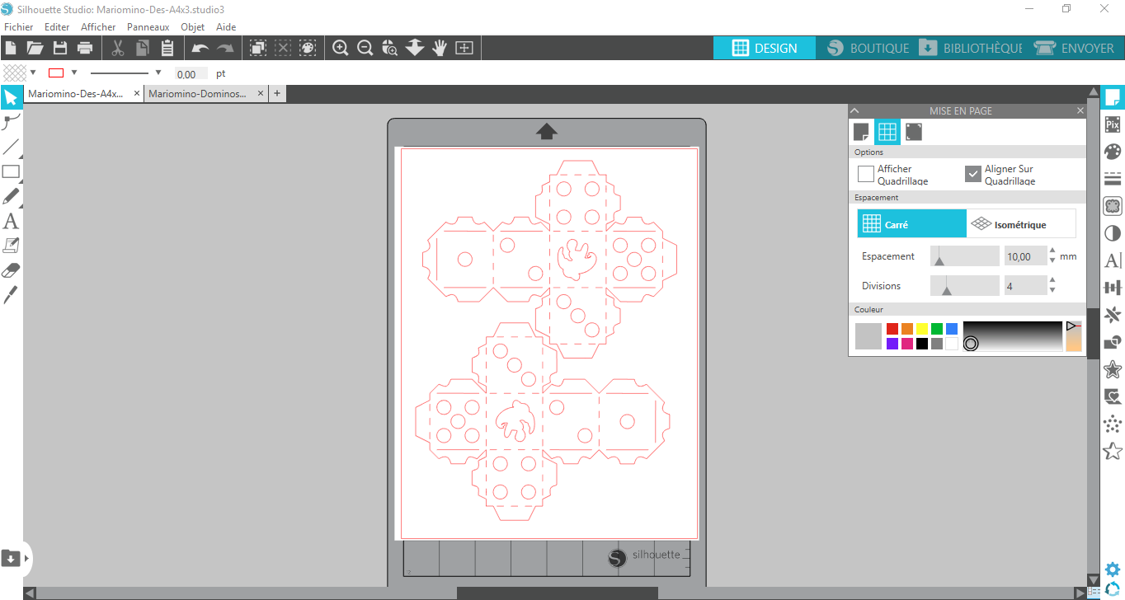Open the Pix scan panel
The height and width of the screenshot is (600, 1125).
1113,124
